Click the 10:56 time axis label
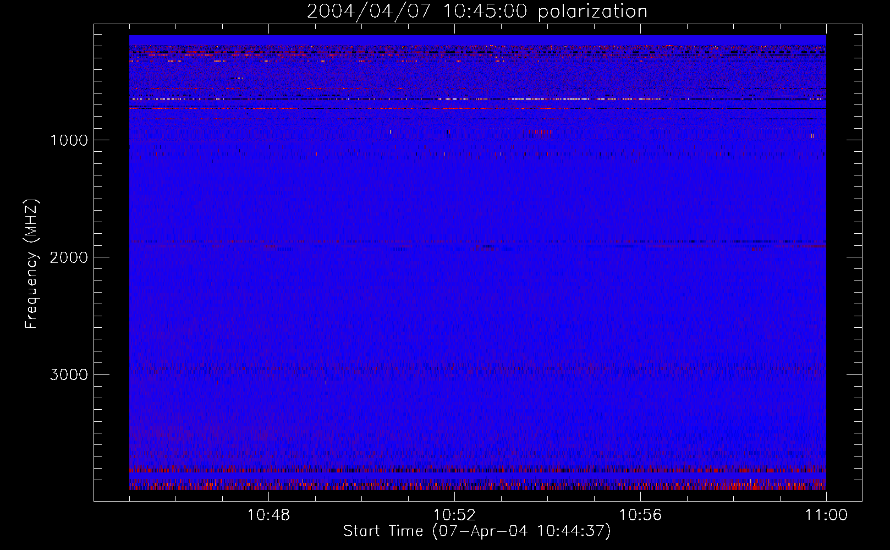890x550 pixels. 640,515
